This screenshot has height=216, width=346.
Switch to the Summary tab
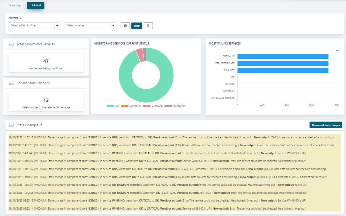click(x=15, y=5)
